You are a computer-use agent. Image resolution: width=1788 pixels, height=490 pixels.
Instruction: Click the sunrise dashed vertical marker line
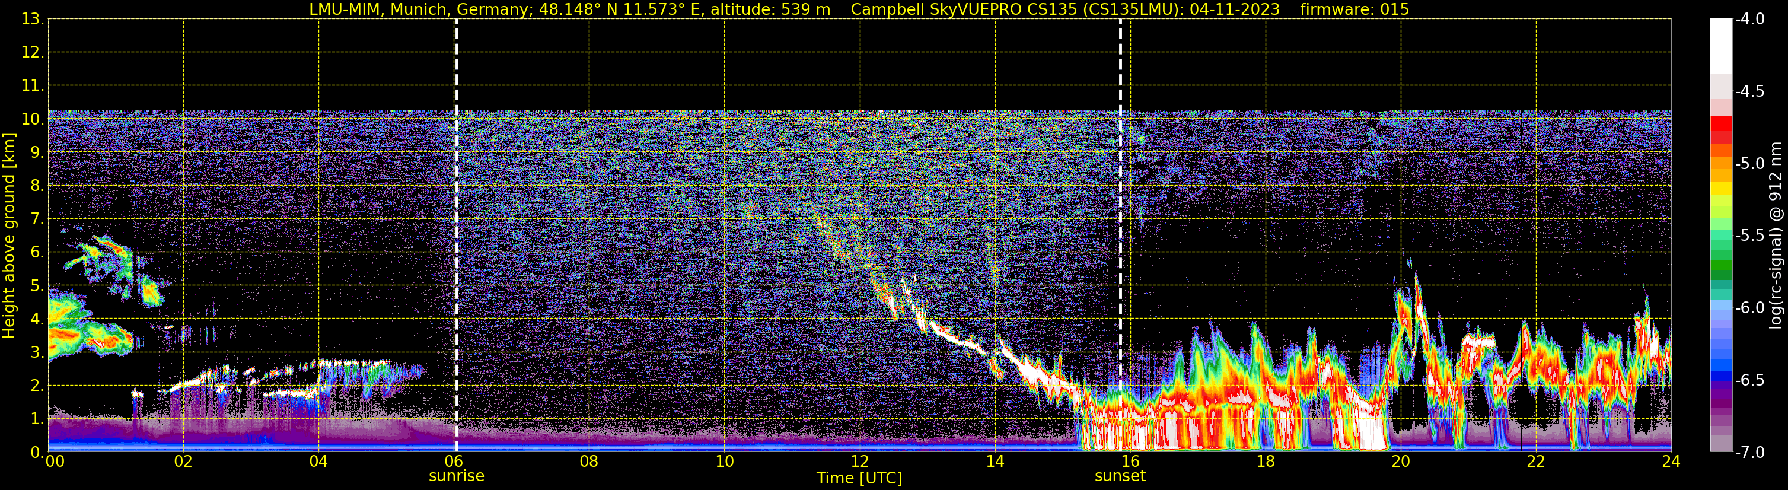pos(456,236)
